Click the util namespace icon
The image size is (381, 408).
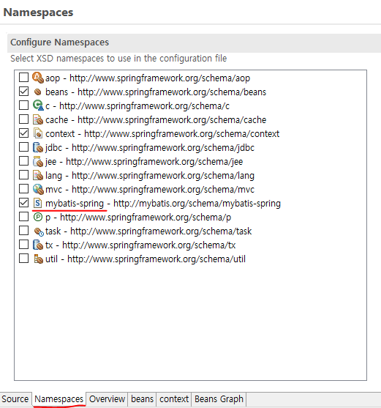tap(39, 259)
